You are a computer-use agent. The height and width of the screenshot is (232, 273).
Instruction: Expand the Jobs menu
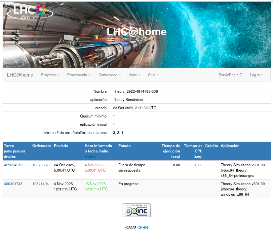point(134,75)
